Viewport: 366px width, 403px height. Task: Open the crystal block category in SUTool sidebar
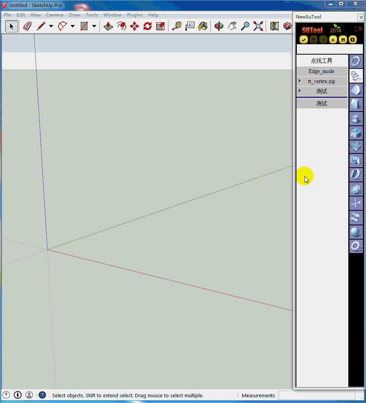coord(356,104)
